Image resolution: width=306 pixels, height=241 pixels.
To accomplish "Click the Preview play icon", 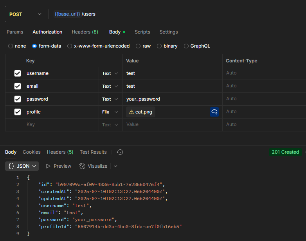I will pyautogui.click(x=48, y=166).
